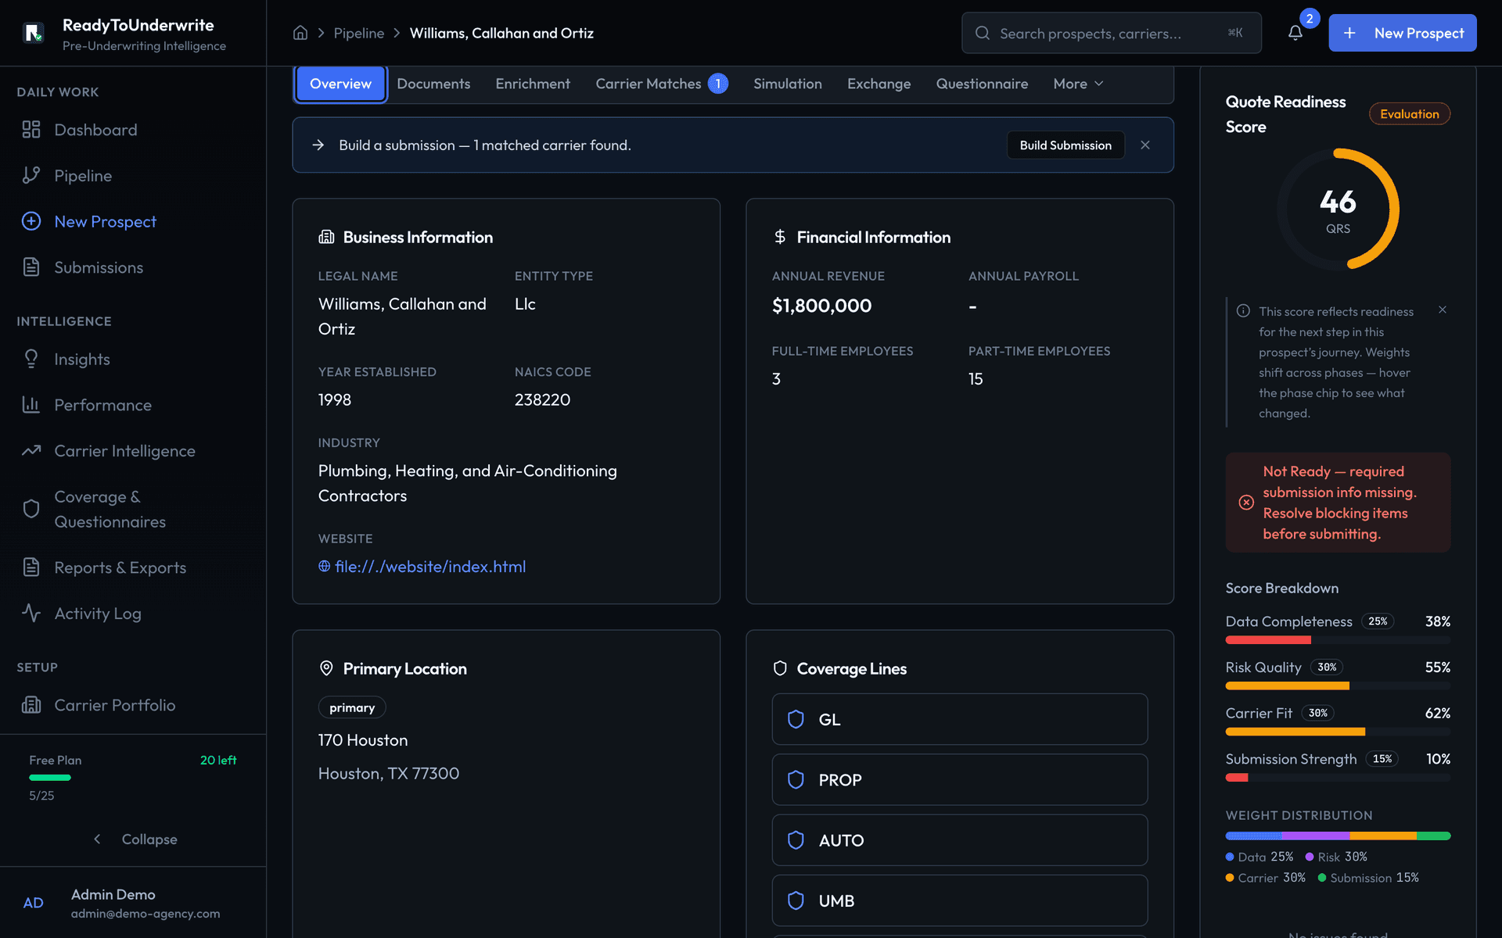This screenshot has width=1502, height=938.
Task: Open the Questionnaire tab
Action: 982,84
